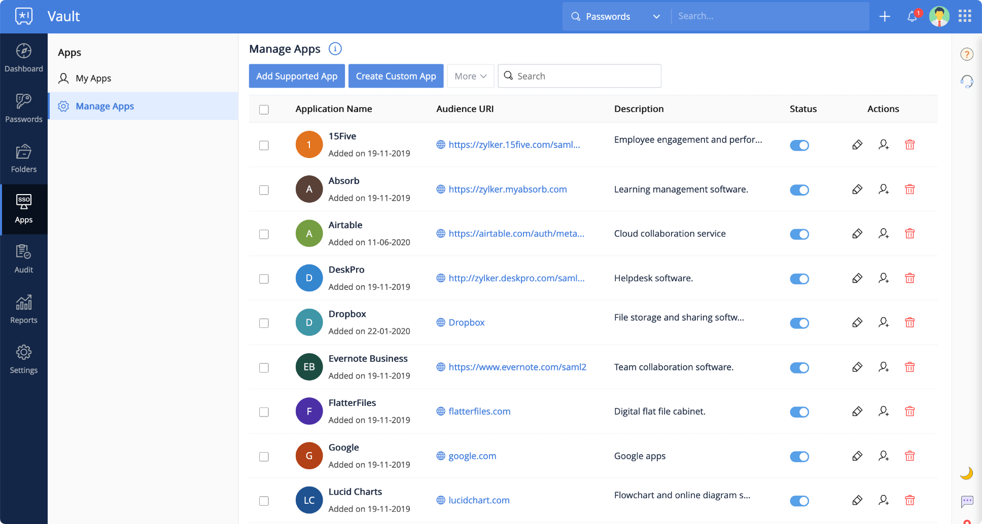Open the Audit section
Image resolution: width=982 pixels, height=524 pixels.
(24, 259)
